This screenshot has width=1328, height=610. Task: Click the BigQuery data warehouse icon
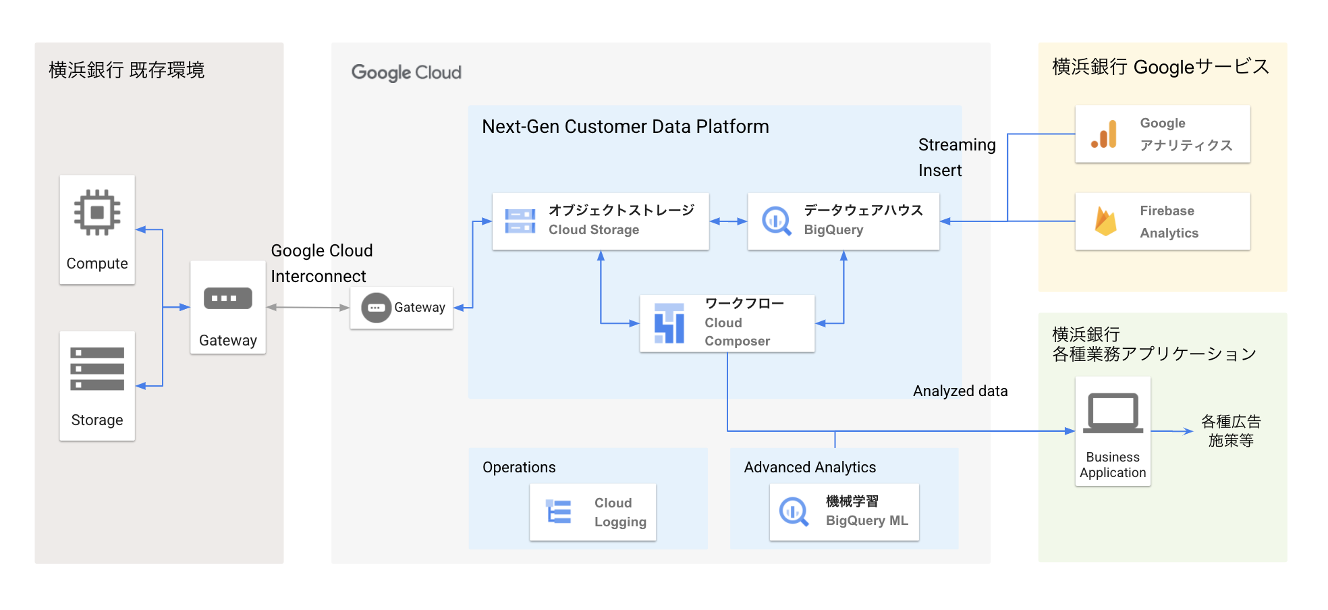click(x=776, y=221)
